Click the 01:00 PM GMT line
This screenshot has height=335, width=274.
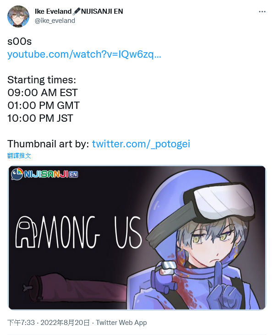pyautogui.click(x=44, y=106)
